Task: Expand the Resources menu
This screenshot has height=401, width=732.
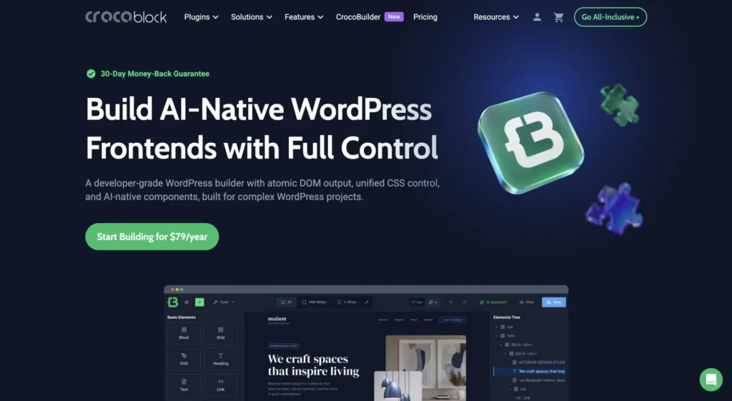Action: coord(496,17)
